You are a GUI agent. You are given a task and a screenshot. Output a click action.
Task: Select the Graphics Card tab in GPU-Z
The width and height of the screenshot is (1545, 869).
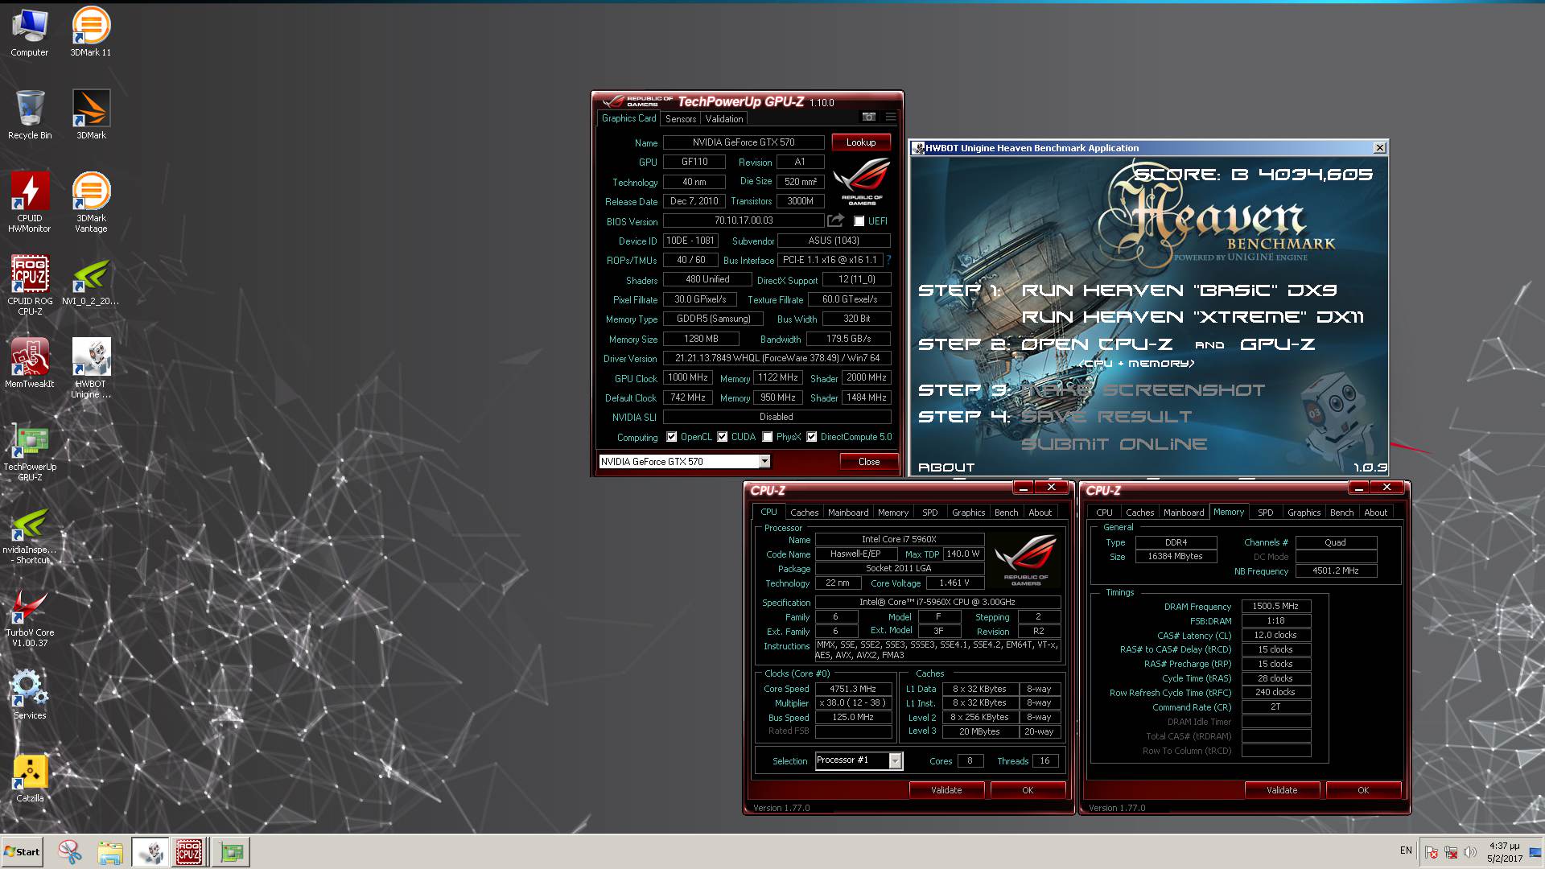[629, 118]
